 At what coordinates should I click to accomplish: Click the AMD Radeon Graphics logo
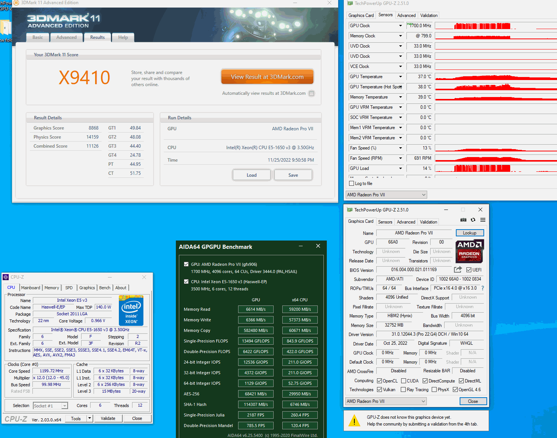click(x=469, y=251)
